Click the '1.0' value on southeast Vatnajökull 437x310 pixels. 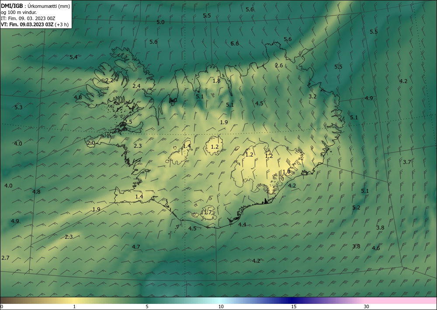pyautogui.click(x=286, y=172)
